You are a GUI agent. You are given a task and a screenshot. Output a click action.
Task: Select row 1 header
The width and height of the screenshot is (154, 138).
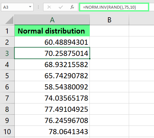tap(7, 31)
